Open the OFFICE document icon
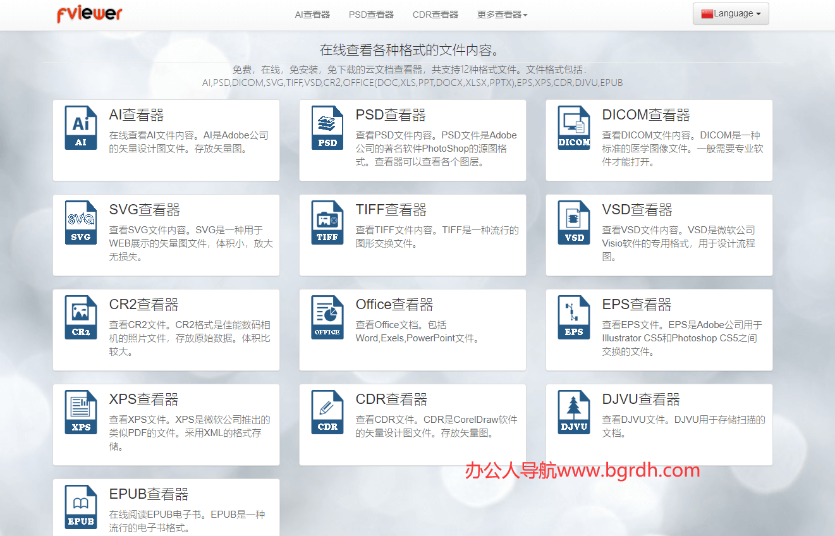Viewport: 835px width, 536px height. pyautogui.click(x=327, y=317)
